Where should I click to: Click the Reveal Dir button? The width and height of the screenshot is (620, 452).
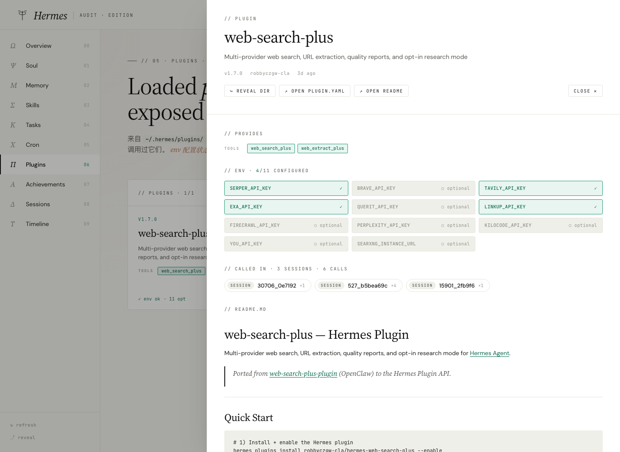pos(250,91)
